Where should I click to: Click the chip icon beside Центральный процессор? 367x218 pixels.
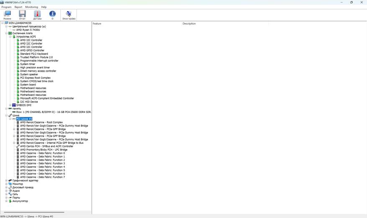[10, 26]
